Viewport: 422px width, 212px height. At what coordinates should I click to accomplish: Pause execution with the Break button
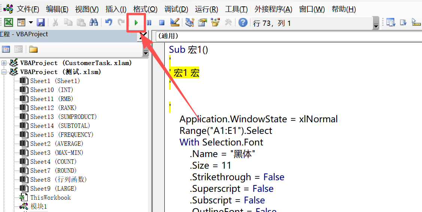[149, 23]
